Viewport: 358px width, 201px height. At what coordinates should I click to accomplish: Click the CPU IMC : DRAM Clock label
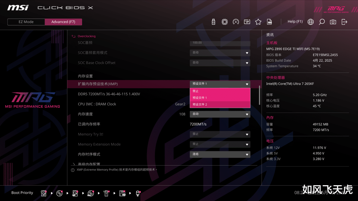pos(97,104)
